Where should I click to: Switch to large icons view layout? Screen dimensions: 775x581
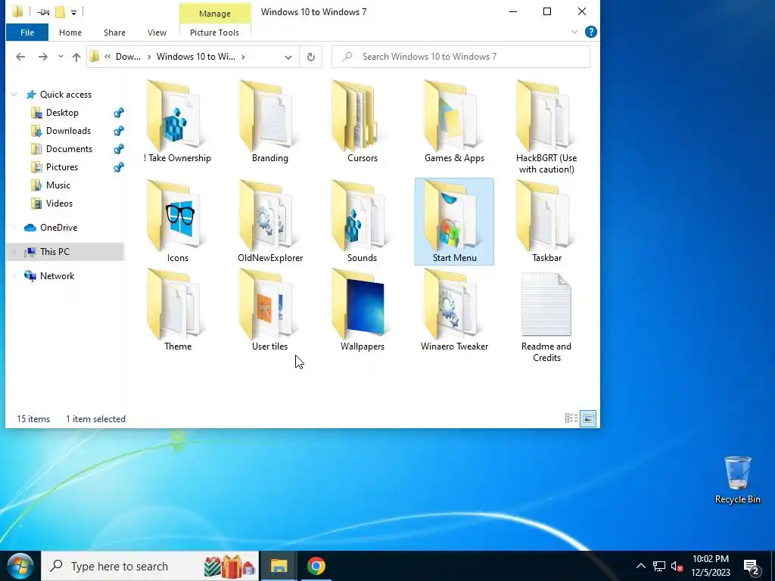(588, 418)
